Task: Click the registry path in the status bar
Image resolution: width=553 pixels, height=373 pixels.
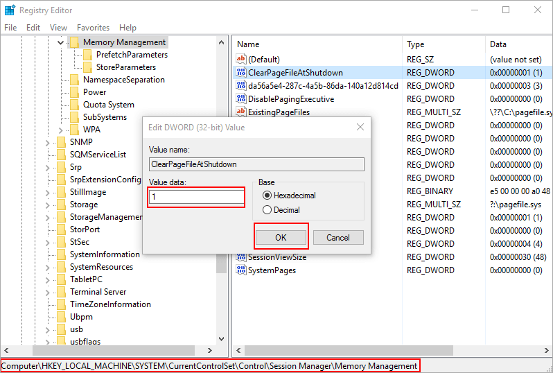Action: pyautogui.click(x=209, y=366)
